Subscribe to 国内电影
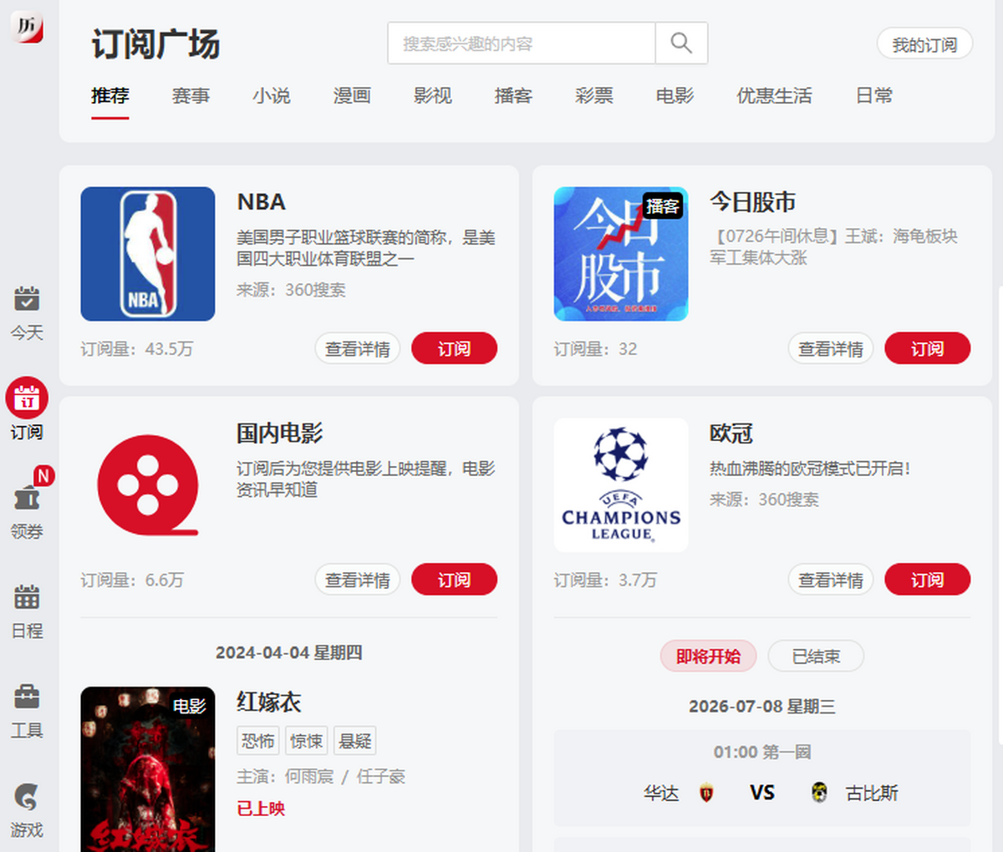Image resolution: width=1003 pixels, height=852 pixels. [x=454, y=580]
